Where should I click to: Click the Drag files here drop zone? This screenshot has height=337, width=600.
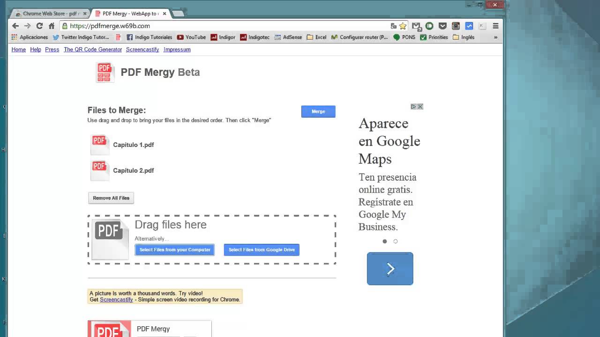pyautogui.click(x=212, y=240)
